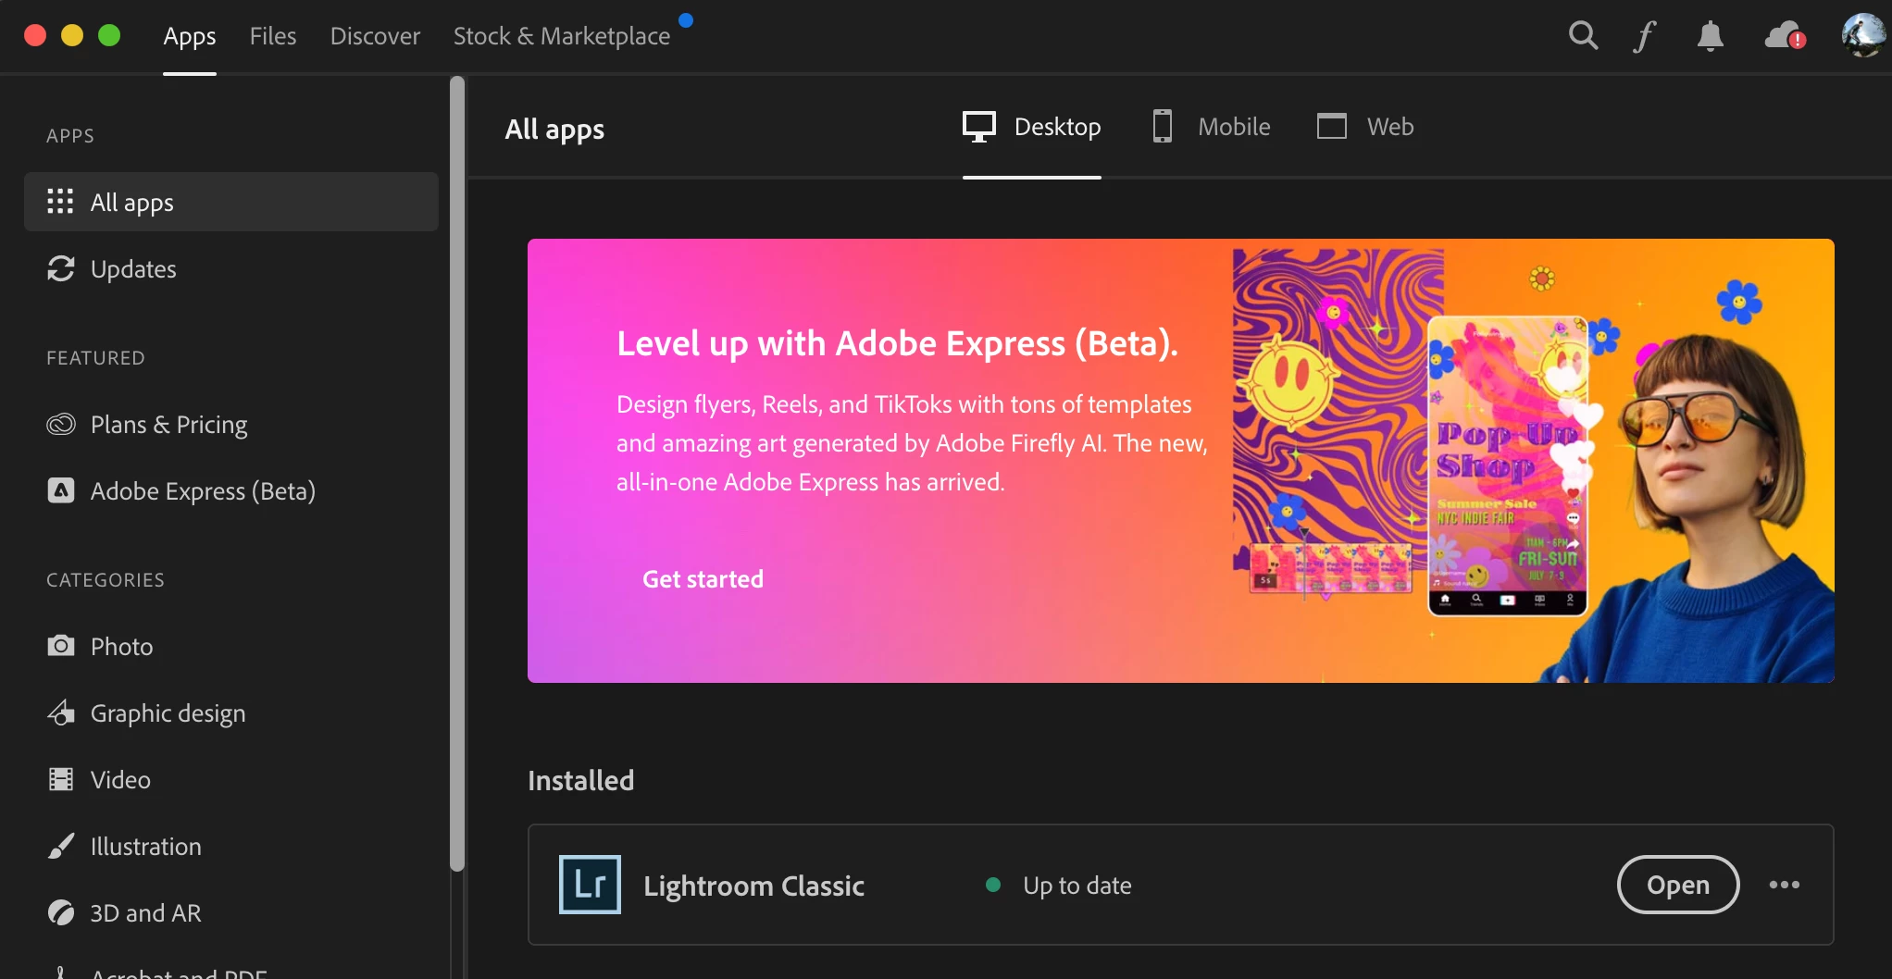Viewport: 1892px width, 979px height.
Task: Click the Illustration brush icon
Action: tap(60, 846)
